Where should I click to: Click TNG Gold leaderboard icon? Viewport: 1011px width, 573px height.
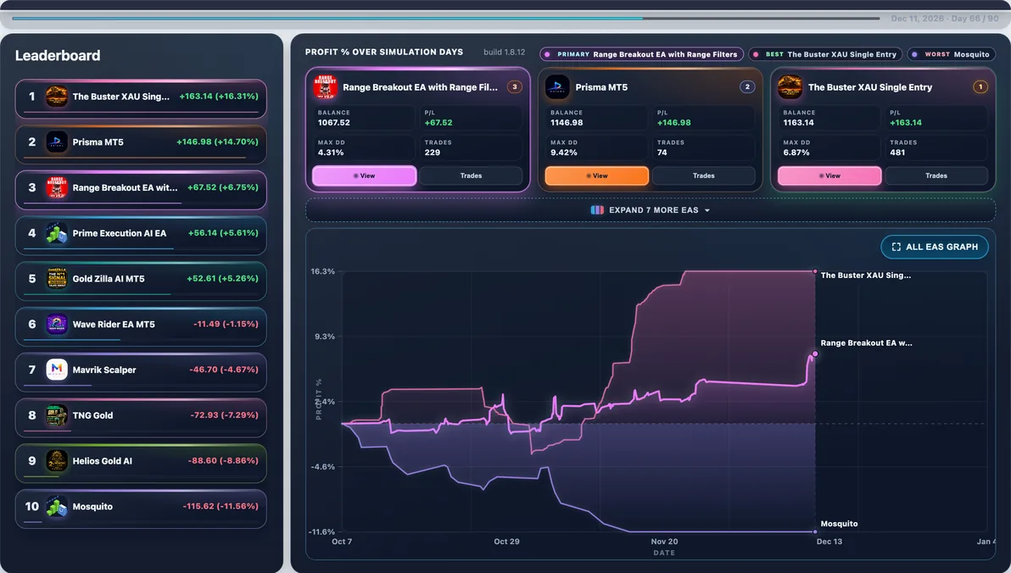tap(56, 415)
